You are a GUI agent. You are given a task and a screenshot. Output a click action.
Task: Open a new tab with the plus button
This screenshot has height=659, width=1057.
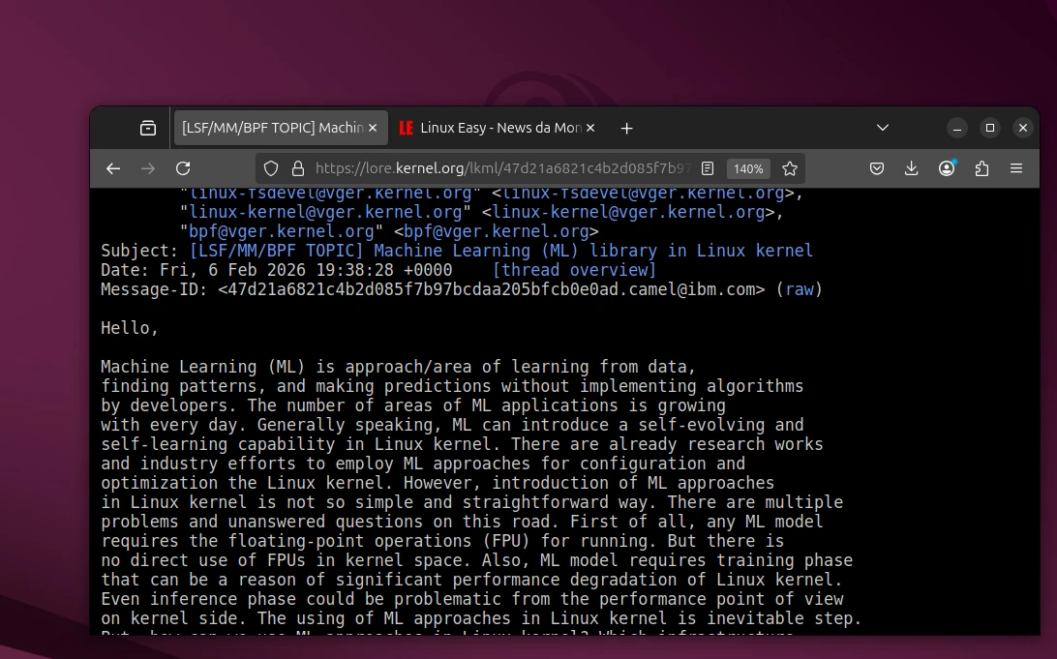(626, 127)
